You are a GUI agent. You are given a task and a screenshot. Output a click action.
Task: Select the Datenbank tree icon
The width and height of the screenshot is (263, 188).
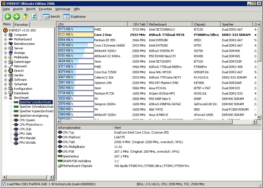point(11,93)
